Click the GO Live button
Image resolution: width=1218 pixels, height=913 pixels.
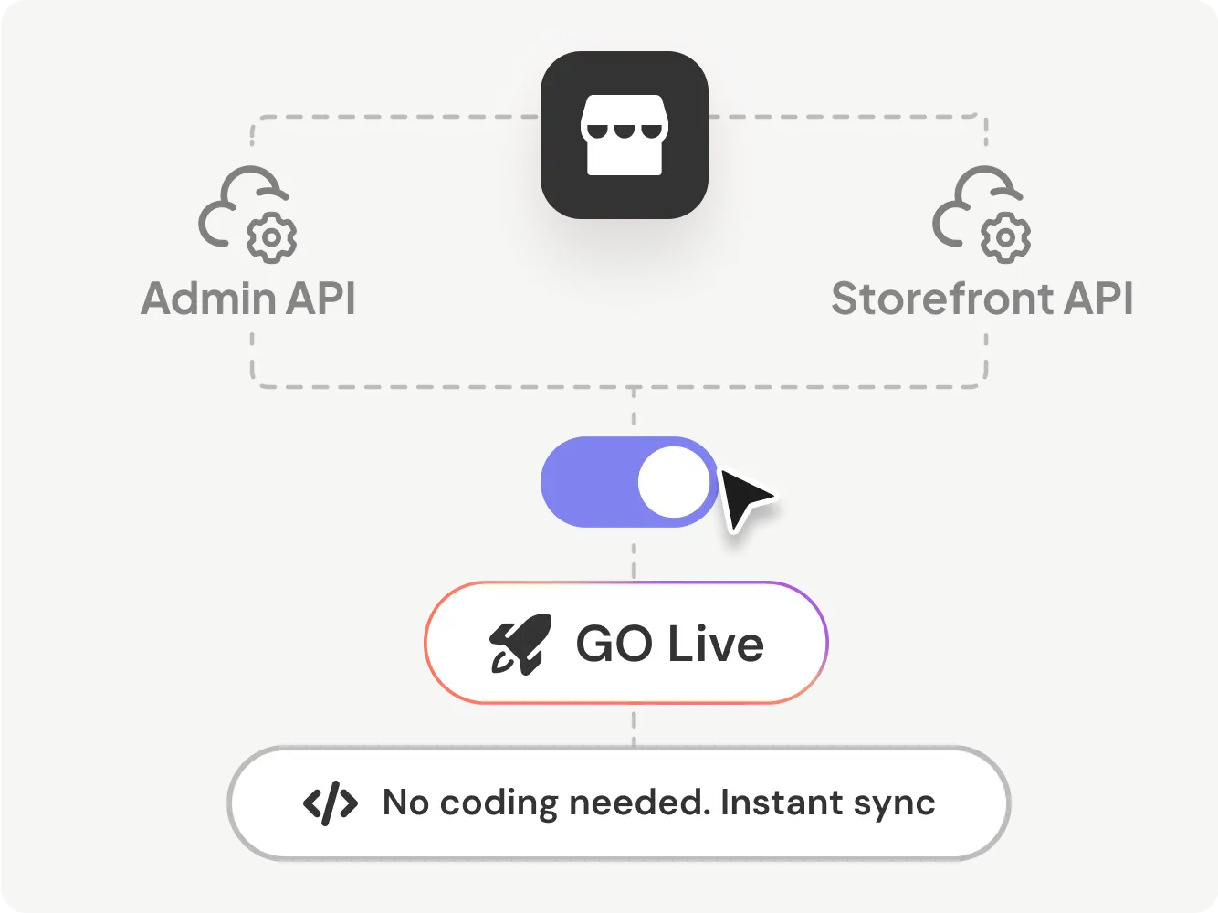click(626, 643)
